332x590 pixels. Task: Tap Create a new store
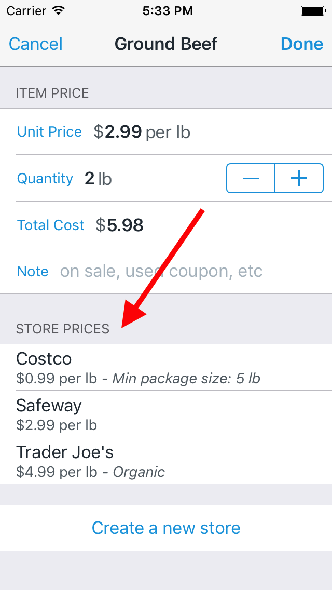point(166,528)
